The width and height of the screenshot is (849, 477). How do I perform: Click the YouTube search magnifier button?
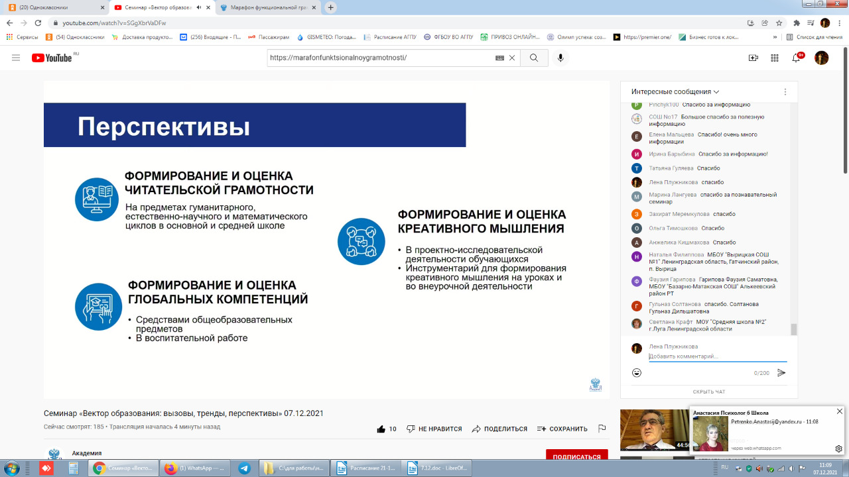tap(534, 58)
